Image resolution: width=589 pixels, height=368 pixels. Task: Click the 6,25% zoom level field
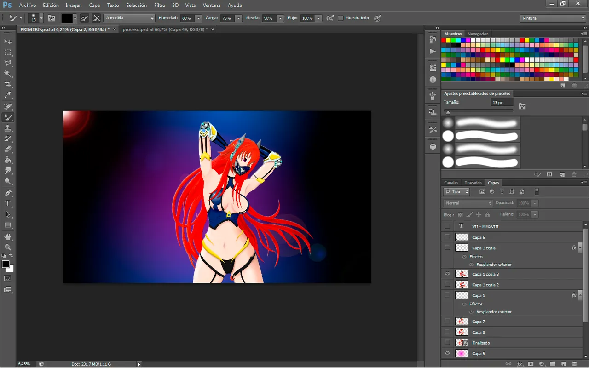click(24, 364)
